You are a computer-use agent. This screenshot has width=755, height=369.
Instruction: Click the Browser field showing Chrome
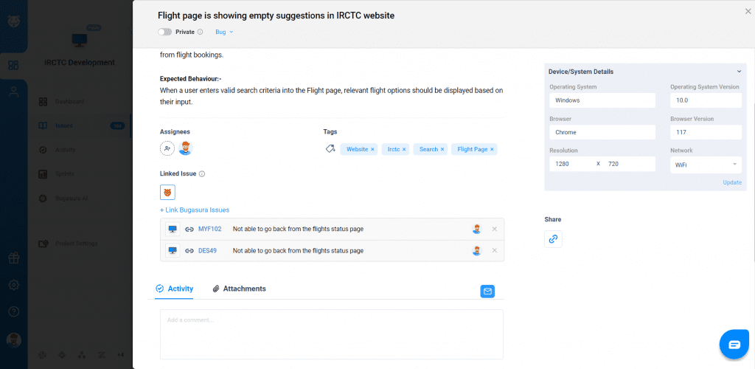pyautogui.click(x=602, y=132)
